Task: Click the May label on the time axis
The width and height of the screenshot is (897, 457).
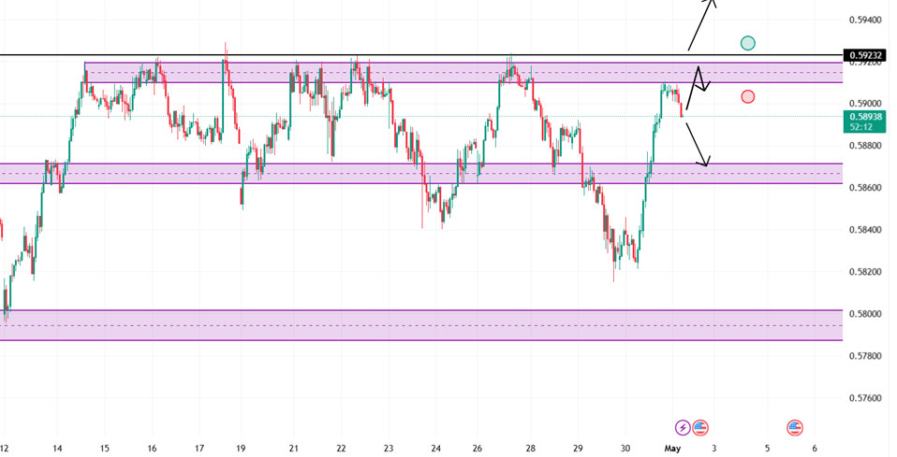Action: click(x=672, y=449)
